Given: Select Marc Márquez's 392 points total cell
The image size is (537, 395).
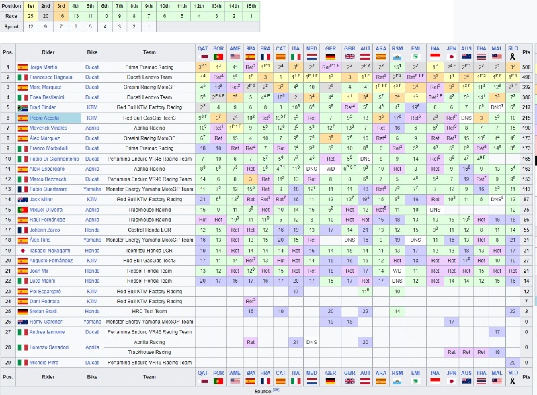Looking at the screenshot, I should [526, 87].
